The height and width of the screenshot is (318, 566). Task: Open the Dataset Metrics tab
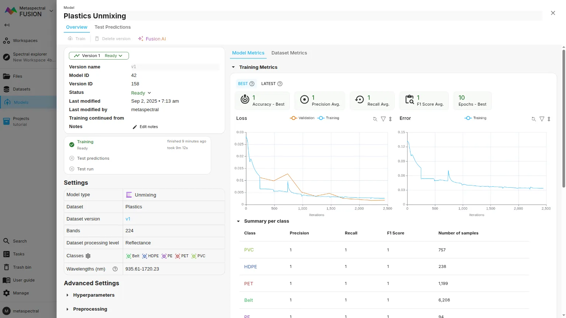pos(289,53)
